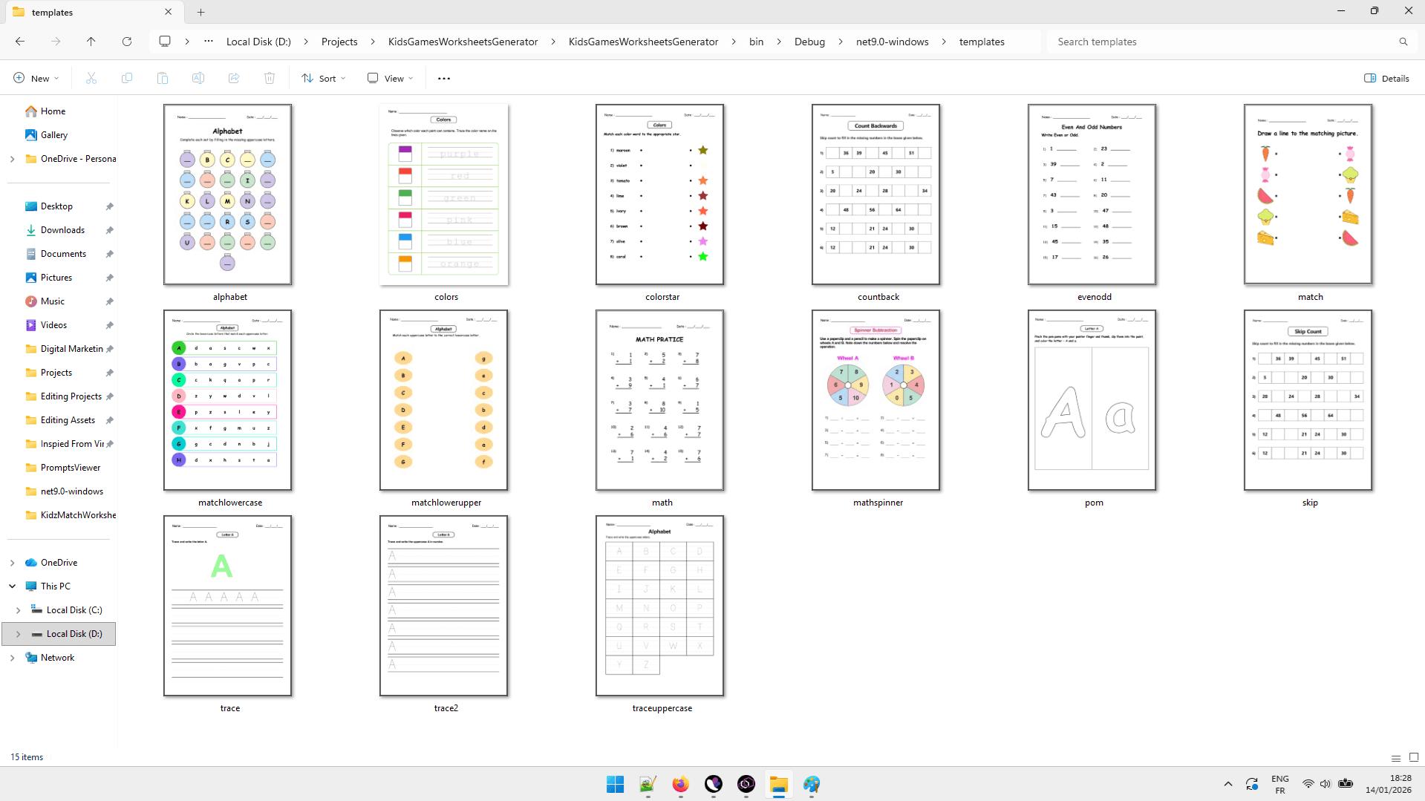The width and height of the screenshot is (1425, 801).
Task: Switch to compact list view at bottom right
Action: pyautogui.click(x=1395, y=757)
